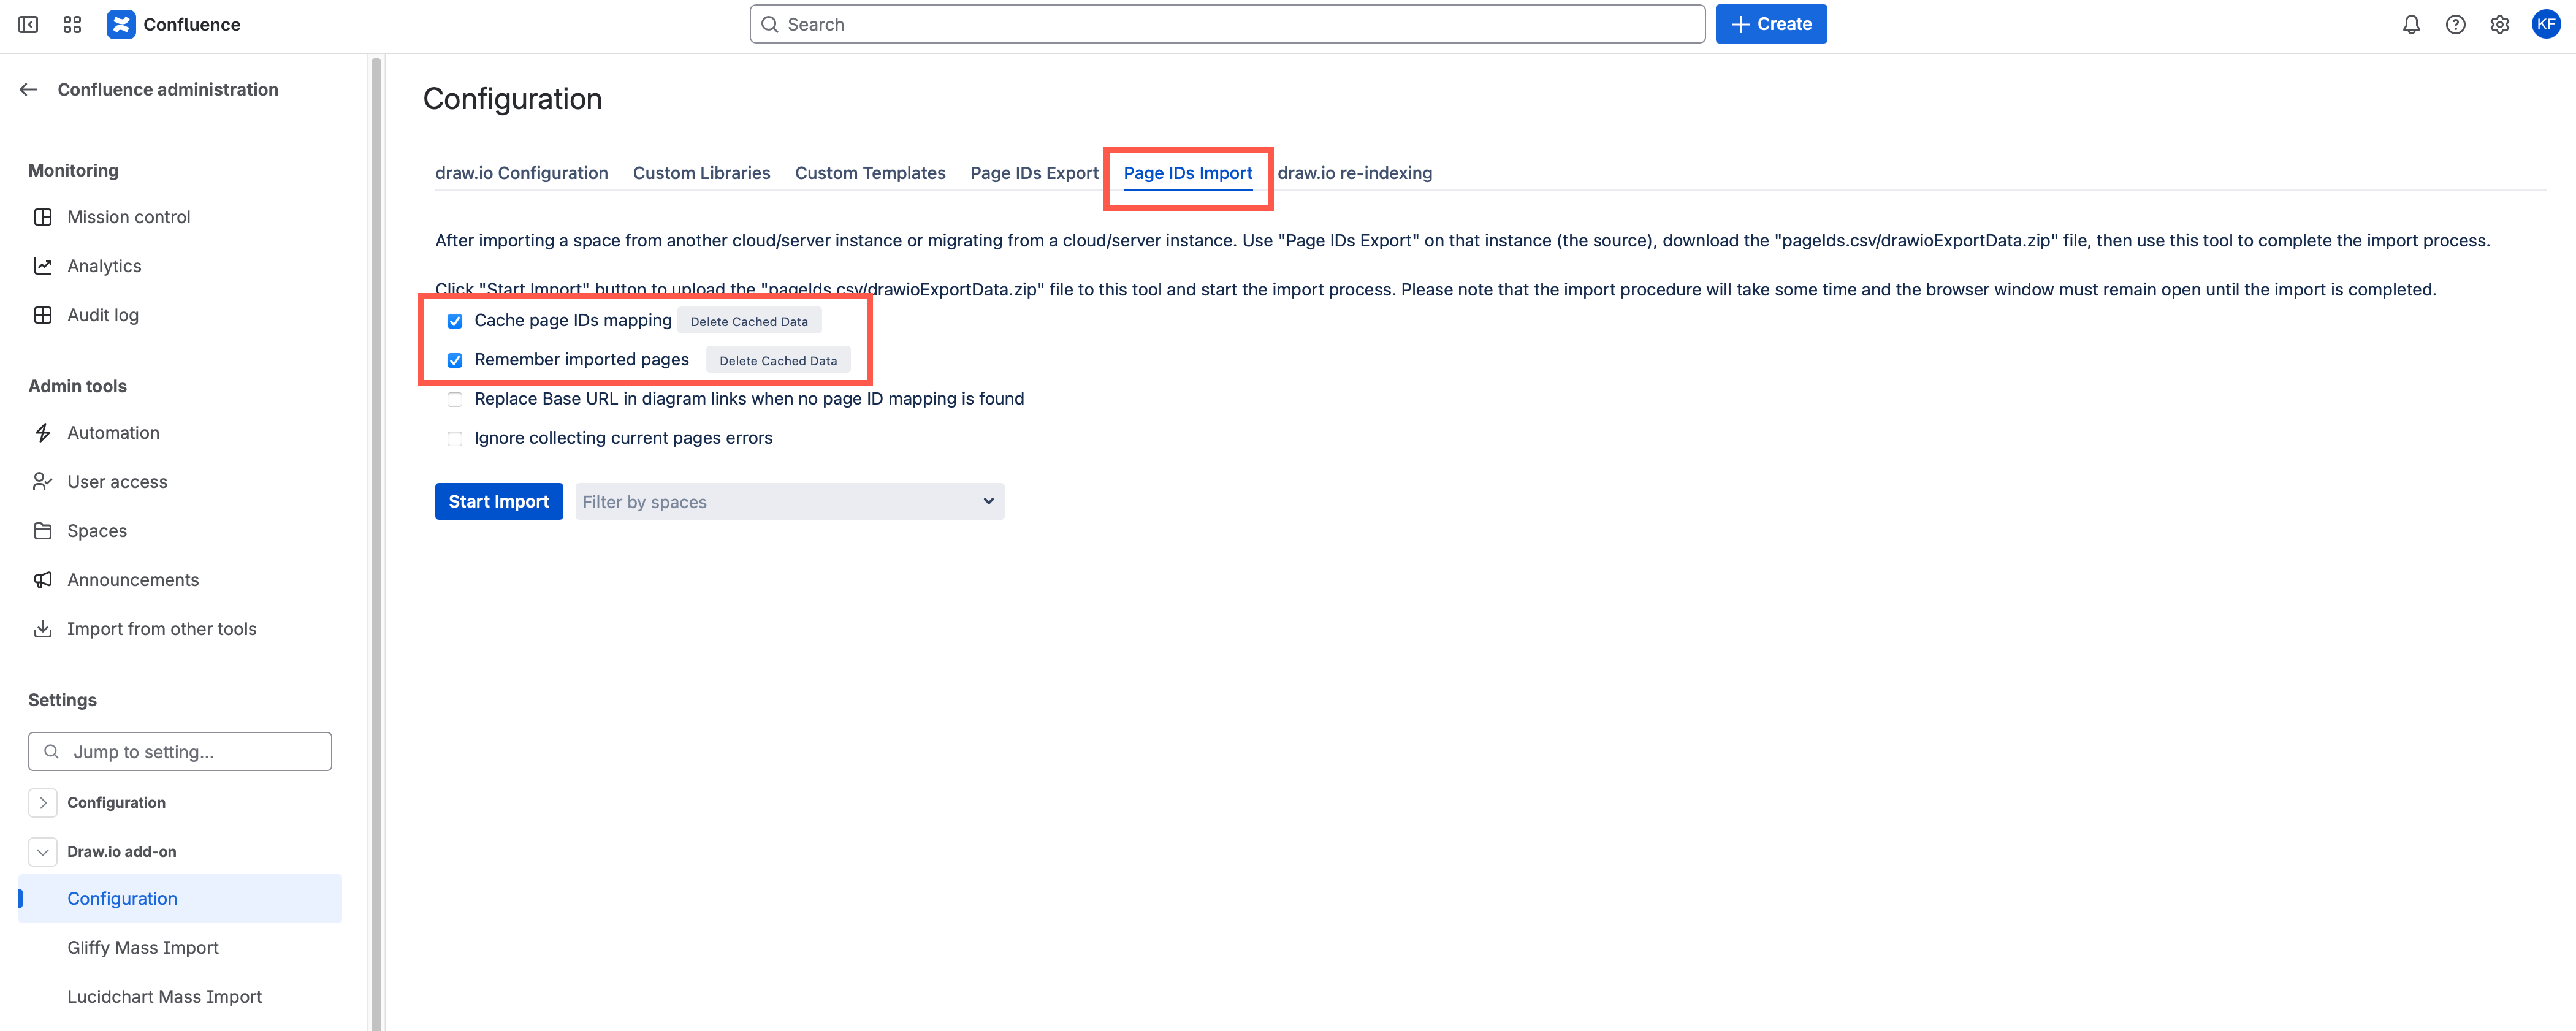The image size is (2576, 1031).
Task: Collapse the Draw.io add-on section
Action: 42,851
